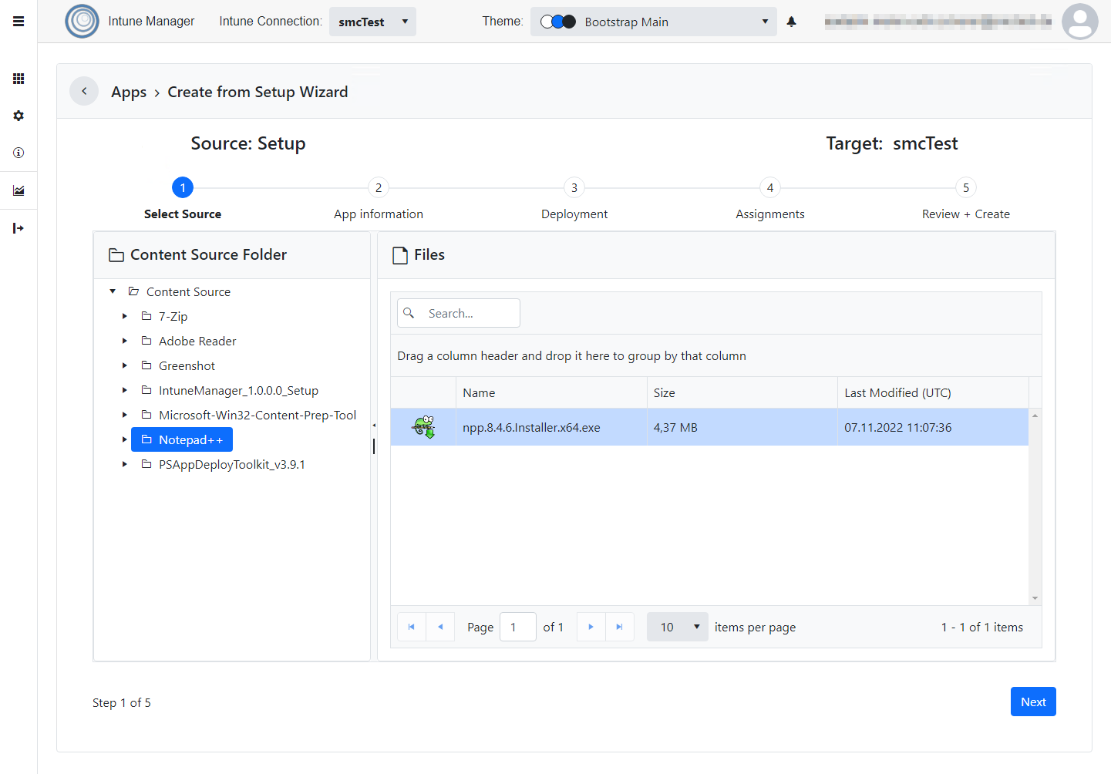Select the PSAppDeployToolkit_v3.9.1 folder
Viewport: 1111px width, 774px height.
click(232, 464)
